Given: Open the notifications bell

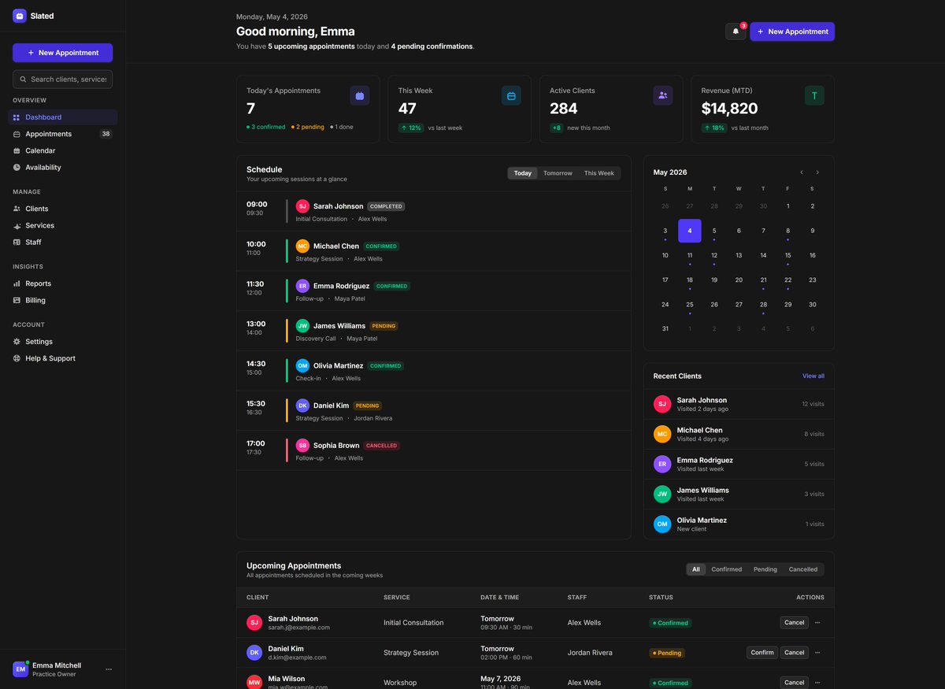Looking at the screenshot, I should (x=736, y=31).
